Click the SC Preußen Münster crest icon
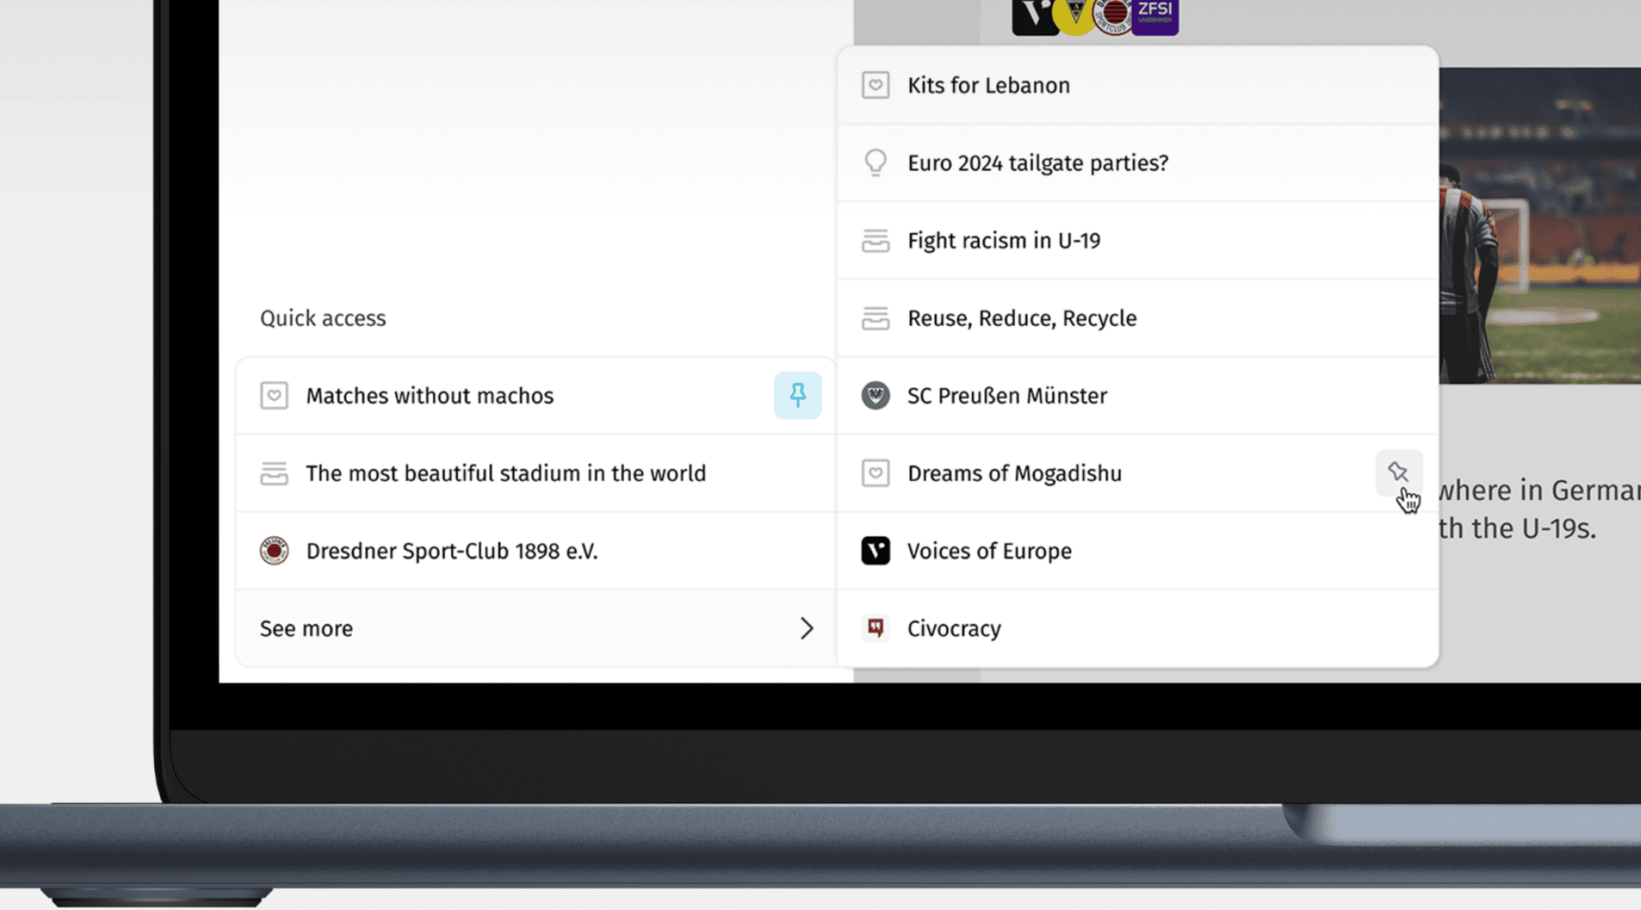The width and height of the screenshot is (1641, 910). click(x=875, y=395)
